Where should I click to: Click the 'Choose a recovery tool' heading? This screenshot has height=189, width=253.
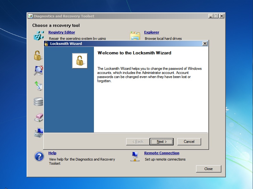tap(56, 26)
